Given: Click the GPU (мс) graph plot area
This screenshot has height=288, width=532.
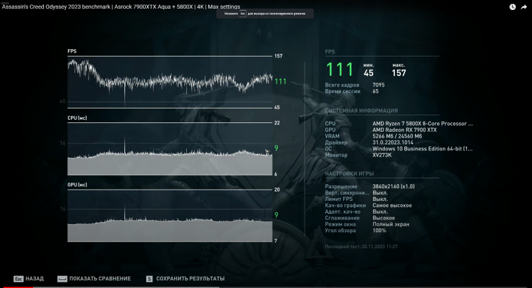Looking at the screenshot, I should 170,216.
